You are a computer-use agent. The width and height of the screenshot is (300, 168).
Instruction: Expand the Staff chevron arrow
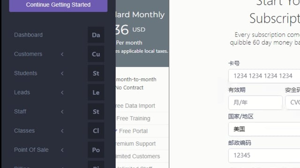(62, 112)
